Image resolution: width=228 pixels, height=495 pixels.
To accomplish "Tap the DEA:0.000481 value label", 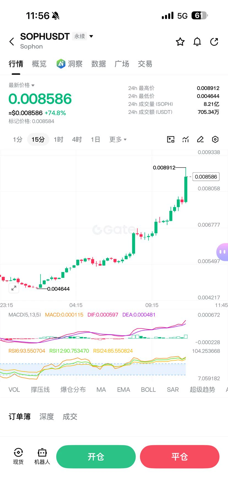I will click(x=139, y=315).
